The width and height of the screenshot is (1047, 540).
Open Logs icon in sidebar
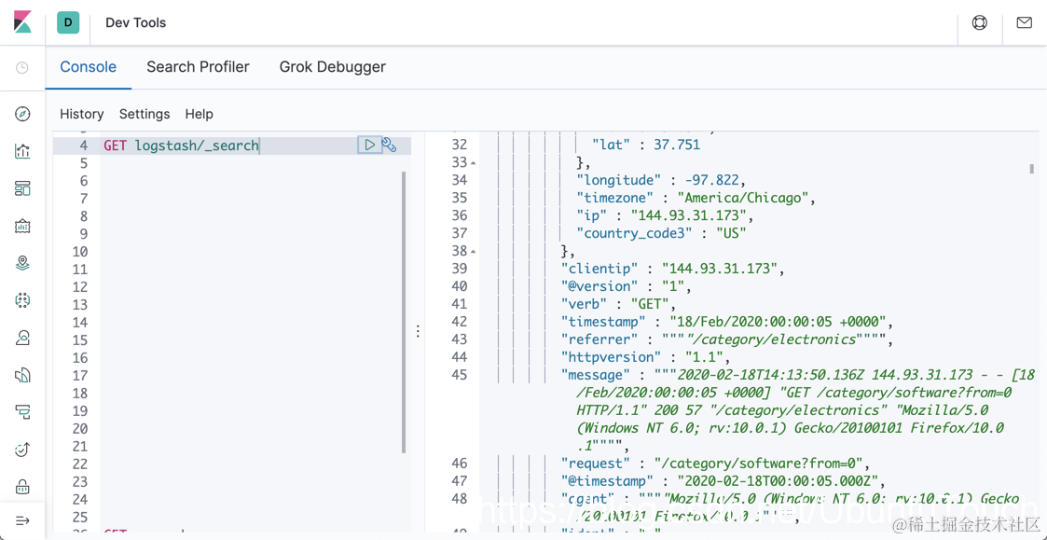click(22, 375)
